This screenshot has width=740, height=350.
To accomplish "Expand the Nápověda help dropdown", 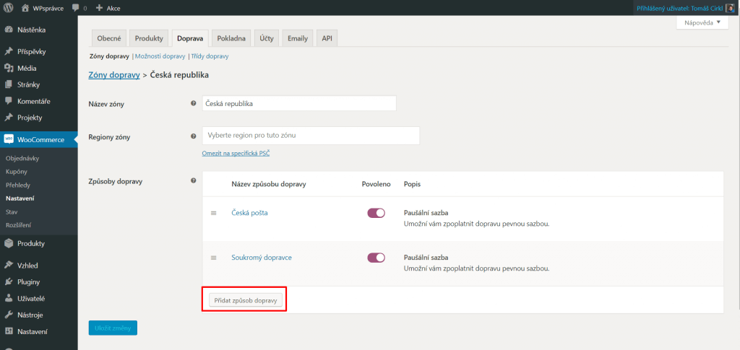I will [x=702, y=22].
